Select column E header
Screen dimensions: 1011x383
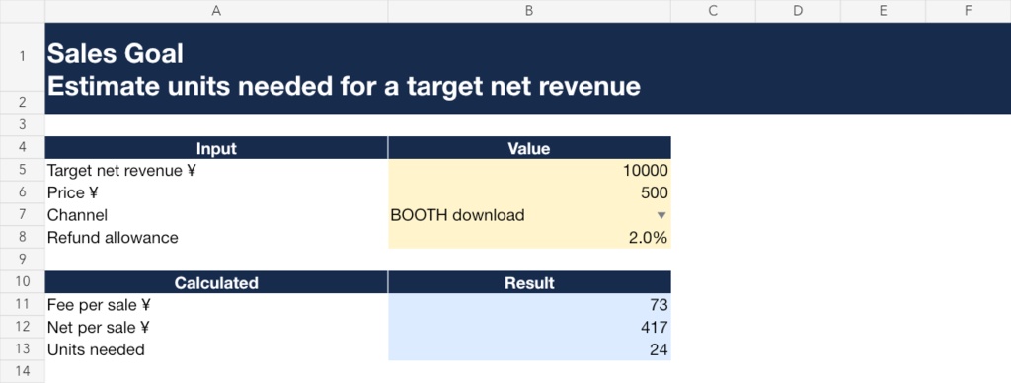point(884,11)
